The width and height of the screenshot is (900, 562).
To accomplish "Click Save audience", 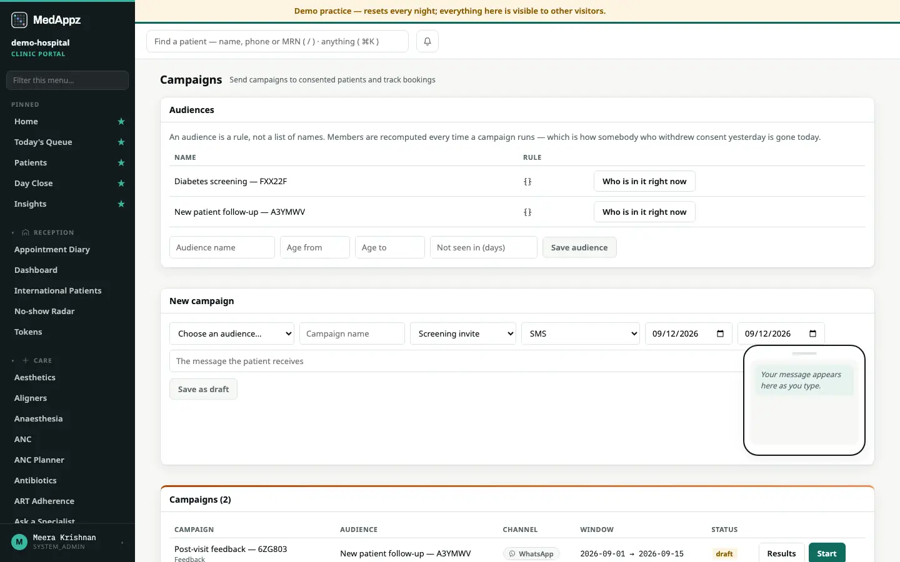I will 579,247.
